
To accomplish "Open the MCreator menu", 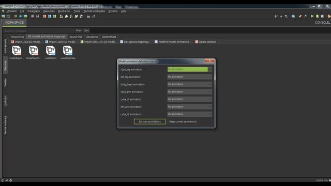I will click(11, 11).
